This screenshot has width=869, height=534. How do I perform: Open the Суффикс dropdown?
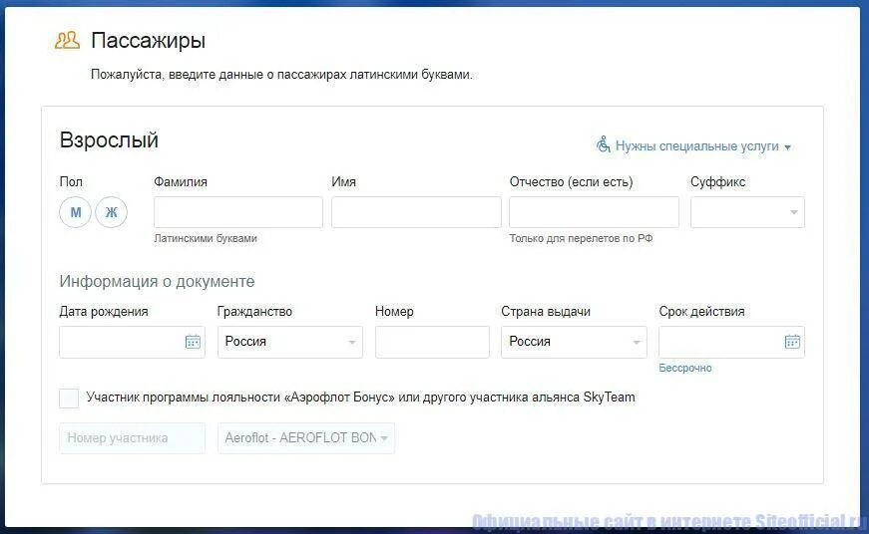click(x=747, y=212)
